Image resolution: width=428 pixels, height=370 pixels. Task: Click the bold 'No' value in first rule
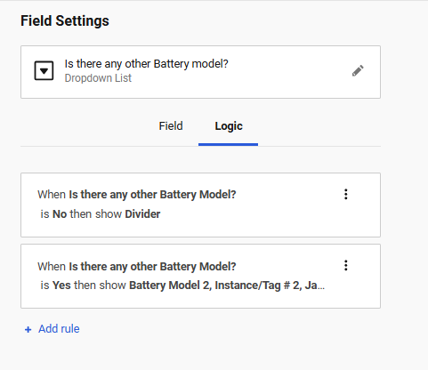[x=60, y=213]
